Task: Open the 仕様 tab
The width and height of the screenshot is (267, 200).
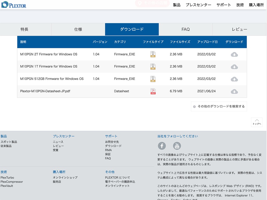Action: point(78,29)
